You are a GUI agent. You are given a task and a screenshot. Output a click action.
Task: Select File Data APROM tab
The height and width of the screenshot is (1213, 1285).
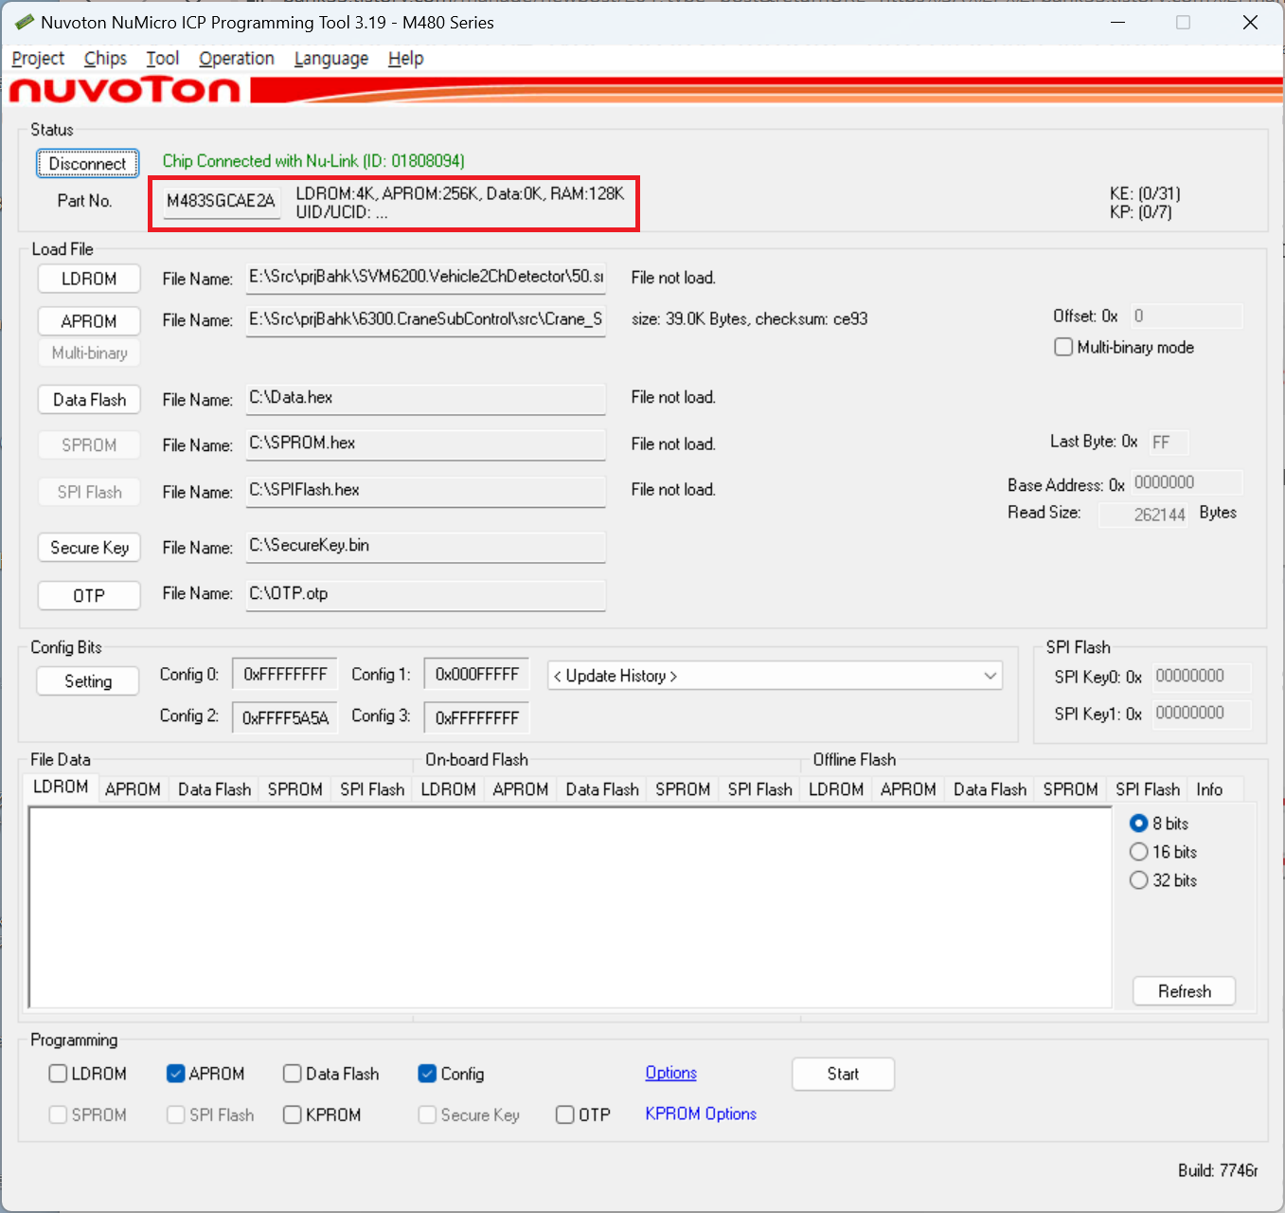point(133,789)
